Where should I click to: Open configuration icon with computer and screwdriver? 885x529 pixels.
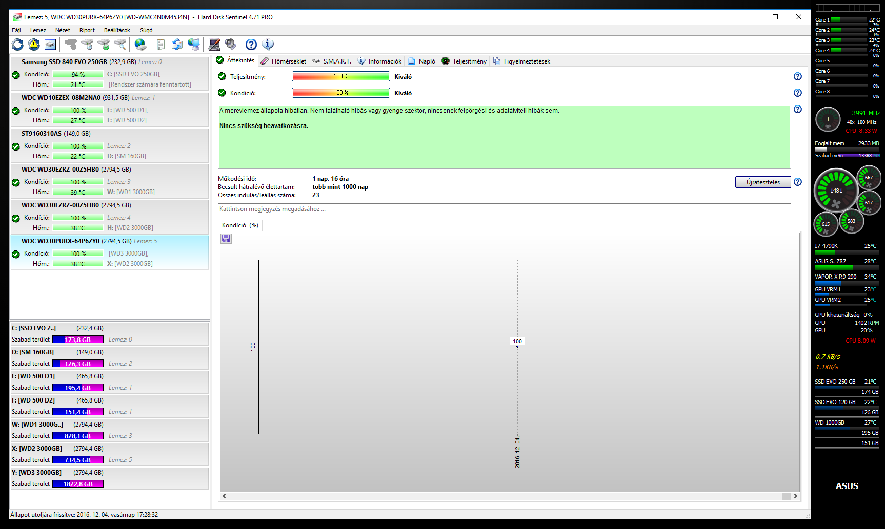coord(214,45)
